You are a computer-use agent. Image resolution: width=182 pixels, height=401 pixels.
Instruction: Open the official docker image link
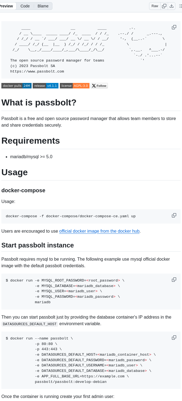[99, 231]
